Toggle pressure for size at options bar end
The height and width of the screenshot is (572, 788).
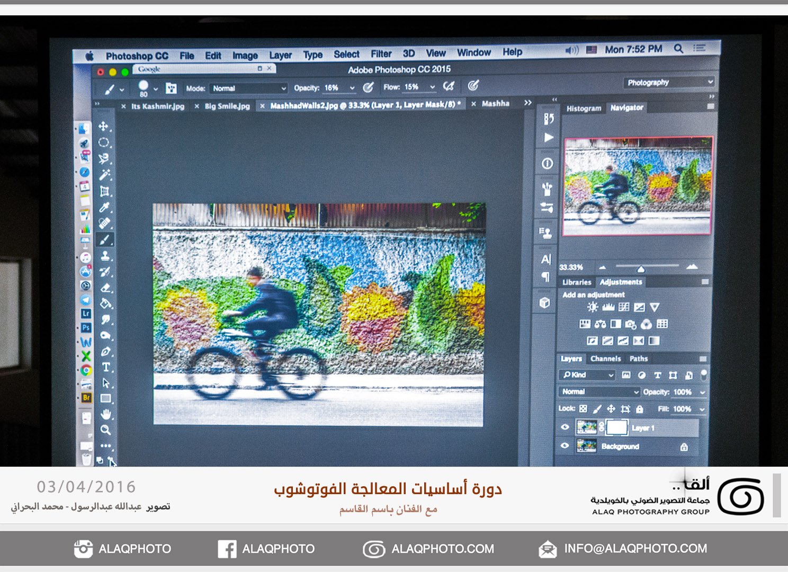(473, 85)
